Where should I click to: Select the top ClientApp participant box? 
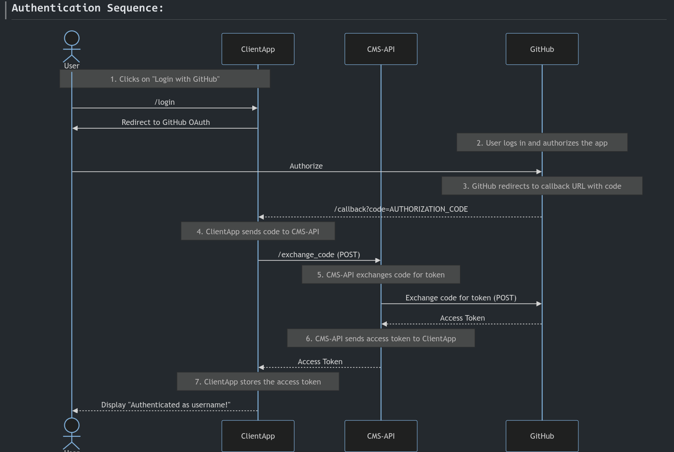pyautogui.click(x=258, y=49)
